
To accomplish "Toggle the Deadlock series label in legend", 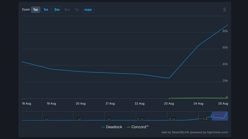I will (114, 127).
